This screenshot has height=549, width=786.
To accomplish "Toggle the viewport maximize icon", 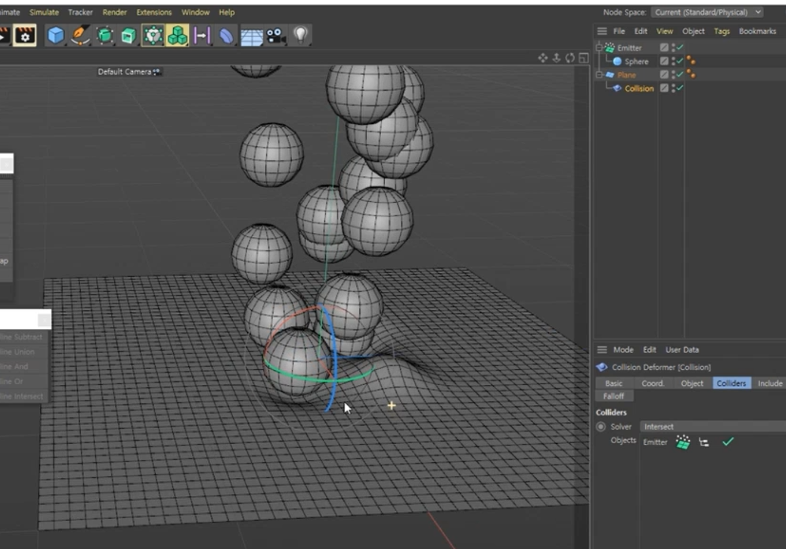I will click(x=584, y=58).
